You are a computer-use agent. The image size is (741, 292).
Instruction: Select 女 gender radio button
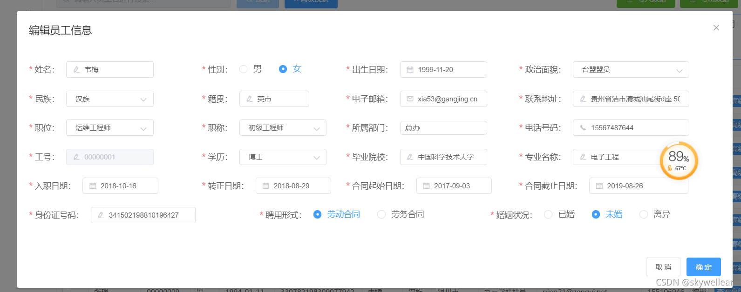pyautogui.click(x=283, y=69)
